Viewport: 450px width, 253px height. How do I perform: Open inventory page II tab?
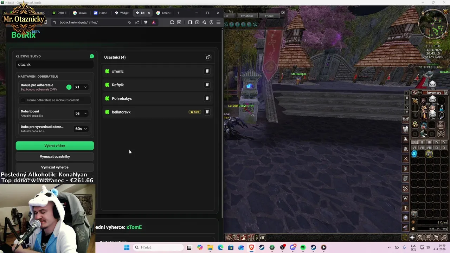[422, 142]
